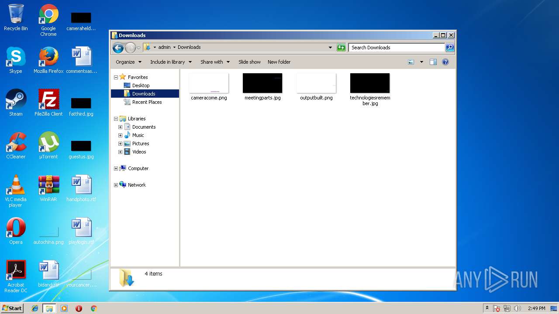
Task: Select Recent Places under Favorites
Action: click(x=147, y=102)
